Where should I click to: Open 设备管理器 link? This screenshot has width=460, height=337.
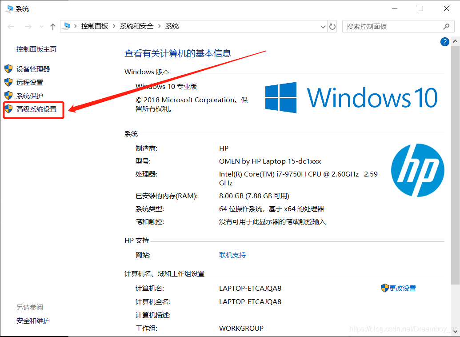(x=33, y=69)
